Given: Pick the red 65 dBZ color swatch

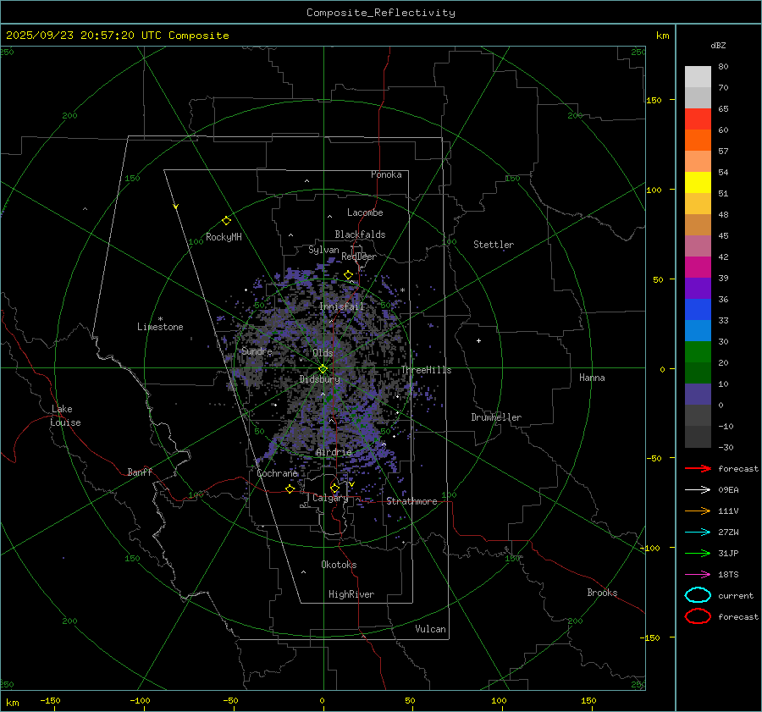Looking at the screenshot, I should (698, 119).
